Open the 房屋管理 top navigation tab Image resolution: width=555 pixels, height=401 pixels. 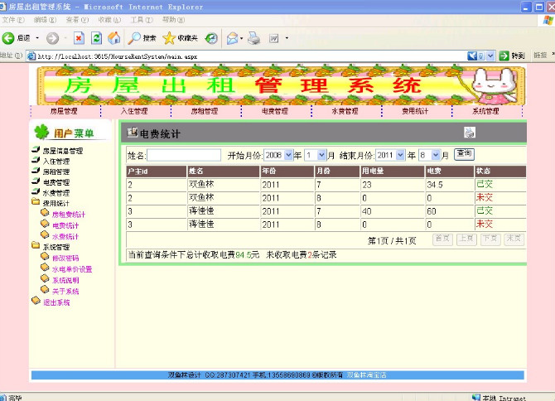(x=64, y=111)
